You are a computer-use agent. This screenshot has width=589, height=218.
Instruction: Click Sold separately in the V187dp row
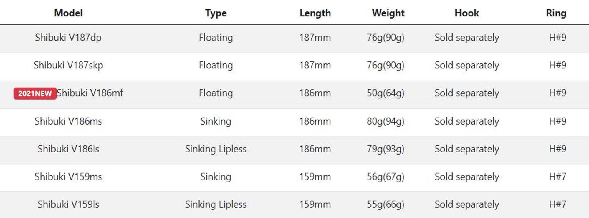tap(467, 38)
